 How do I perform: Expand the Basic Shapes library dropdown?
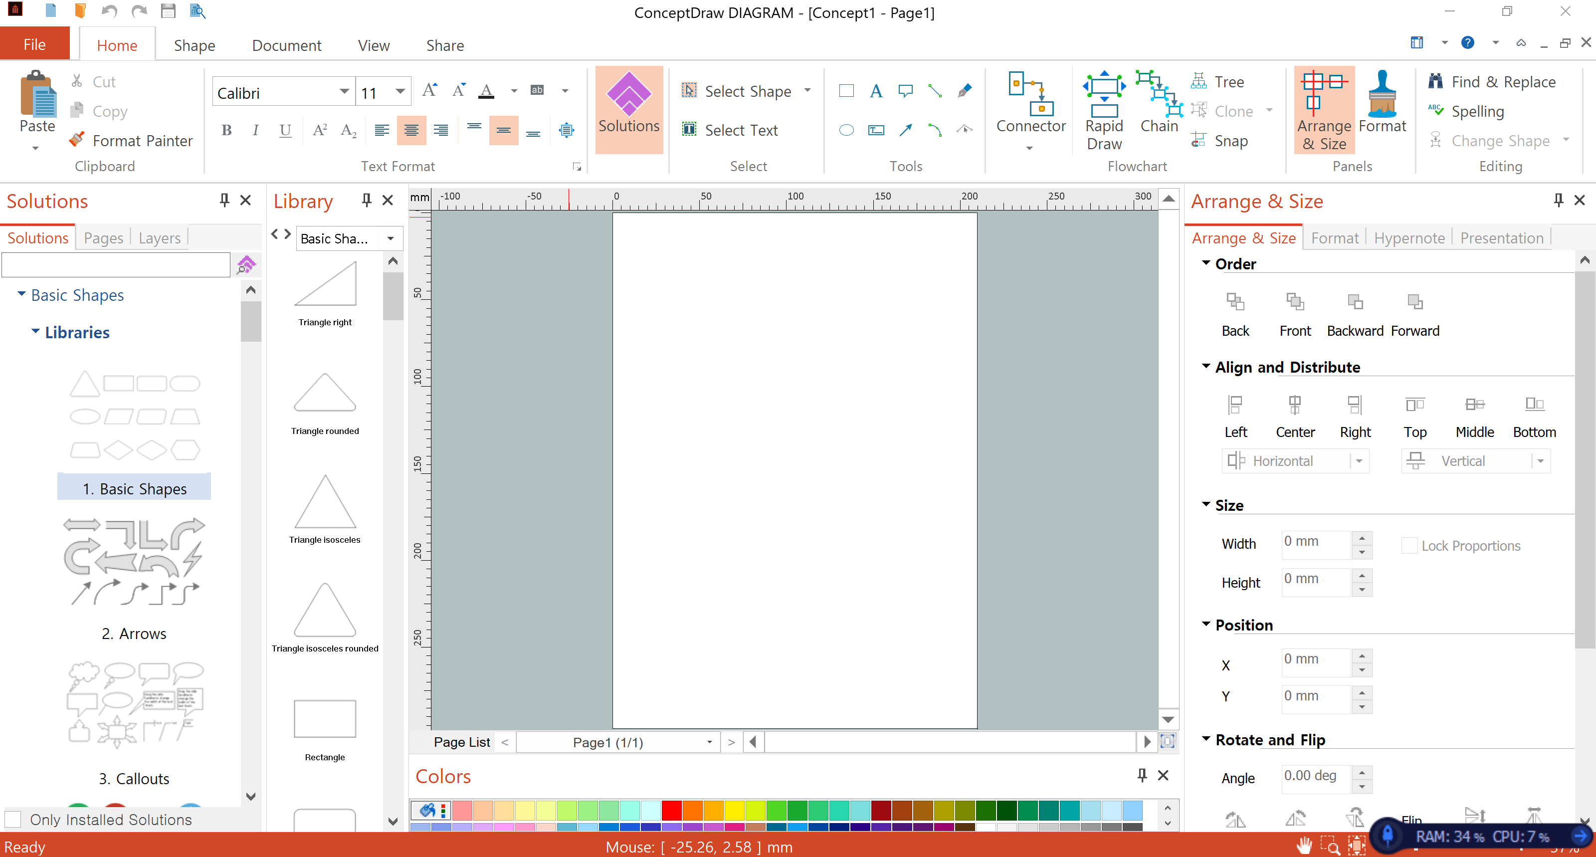391,238
